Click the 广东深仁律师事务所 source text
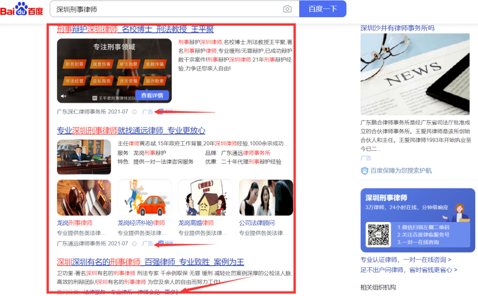478x296 pixels. pos(81,112)
